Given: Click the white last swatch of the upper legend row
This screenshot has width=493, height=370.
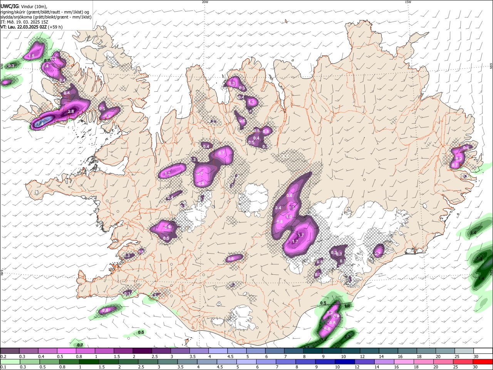Looking at the screenshot, I should (483, 351).
